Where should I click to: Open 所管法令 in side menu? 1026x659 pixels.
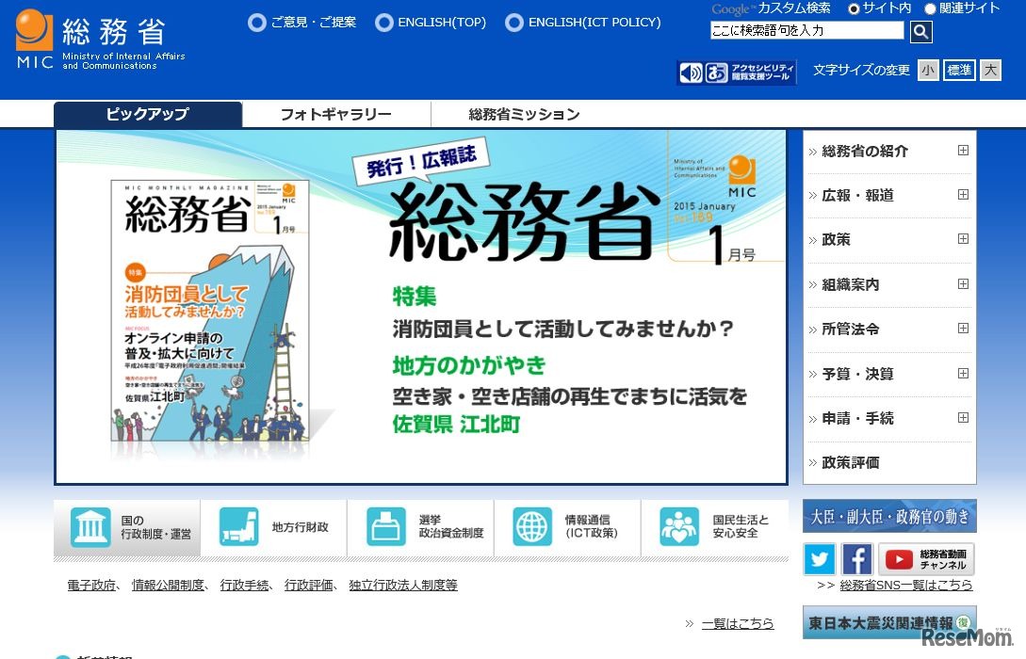pyautogui.click(x=850, y=329)
